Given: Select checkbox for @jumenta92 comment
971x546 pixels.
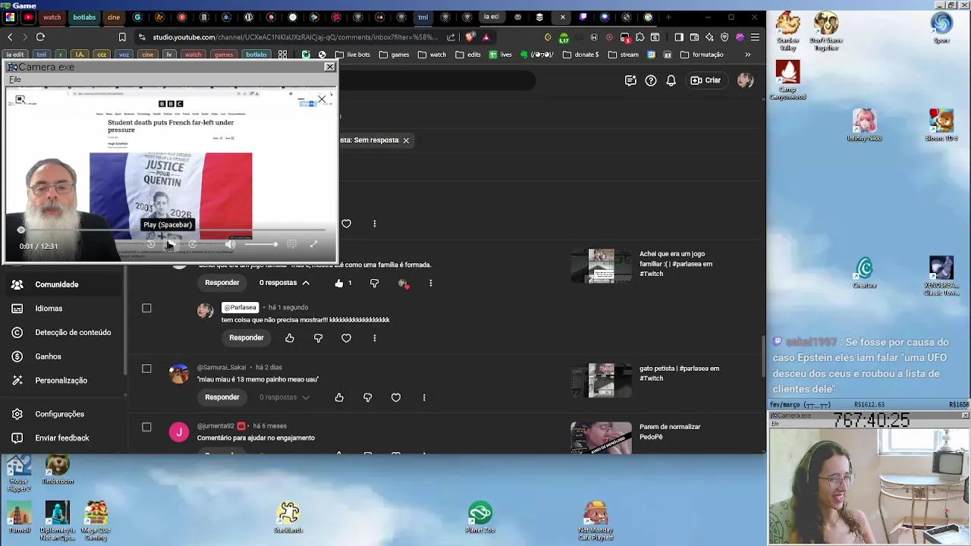Looking at the screenshot, I should coord(146,427).
